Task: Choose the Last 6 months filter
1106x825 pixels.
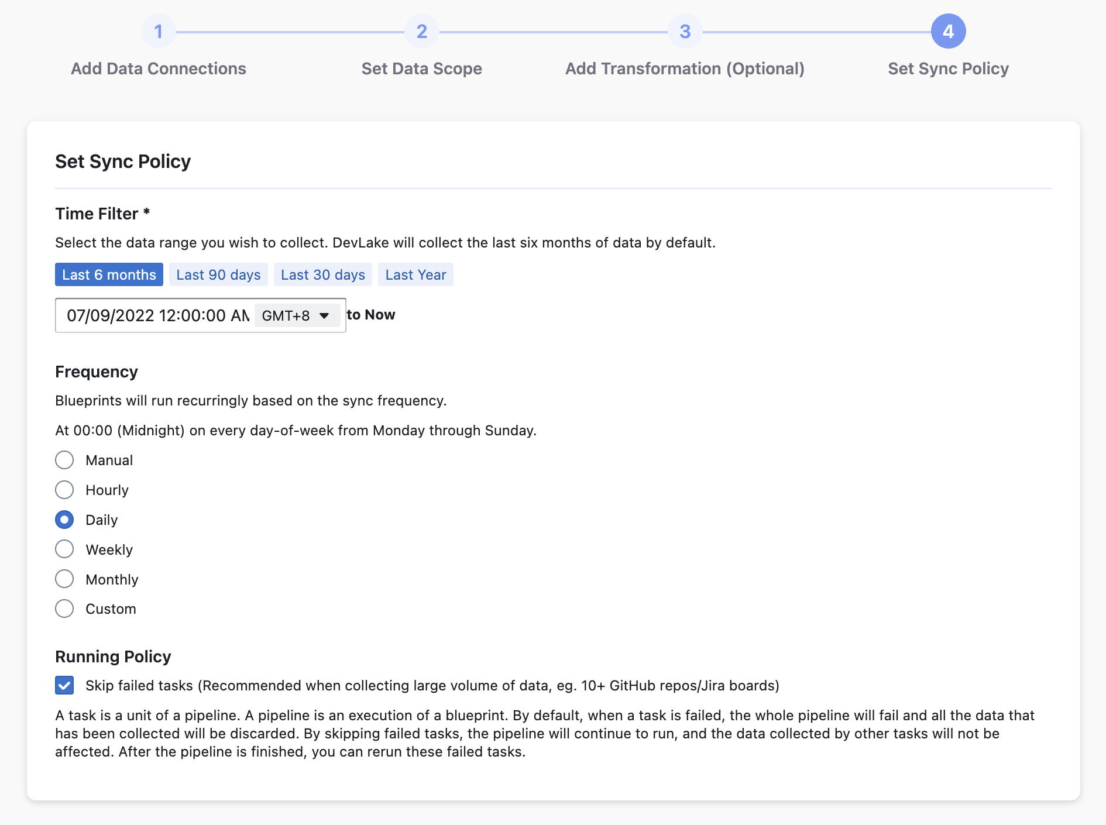Action: [x=109, y=275]
